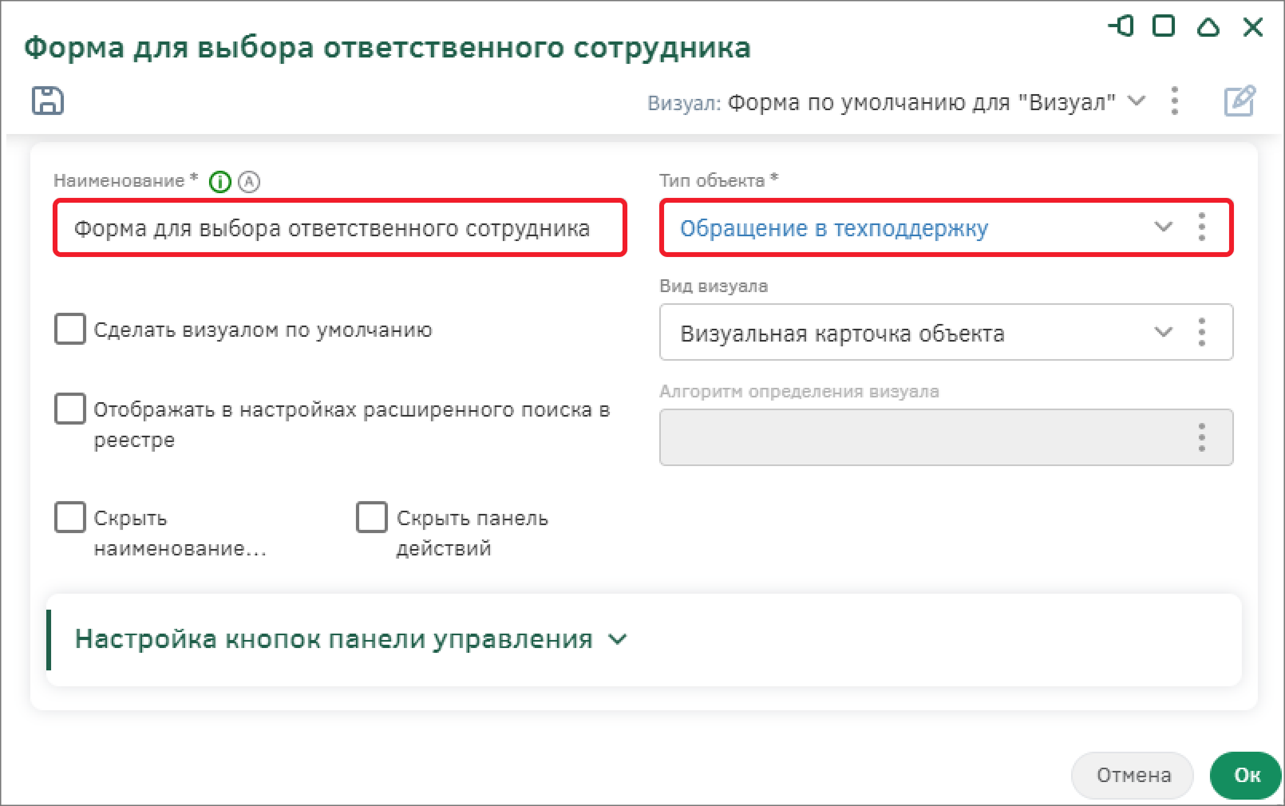This screenshot has width=1285, height=806.
Task: Open the Визуал form selector dropdown
Action: (1137, 101)
